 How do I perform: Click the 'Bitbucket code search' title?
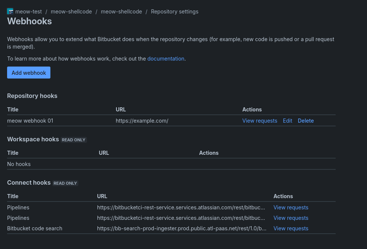[35, 228]
